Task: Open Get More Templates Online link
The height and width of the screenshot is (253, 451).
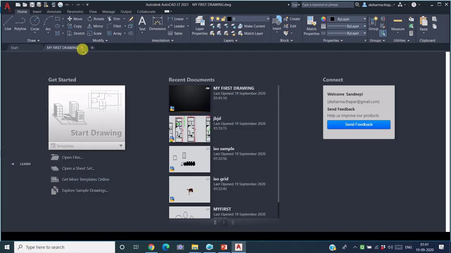Action: (86, 179)
